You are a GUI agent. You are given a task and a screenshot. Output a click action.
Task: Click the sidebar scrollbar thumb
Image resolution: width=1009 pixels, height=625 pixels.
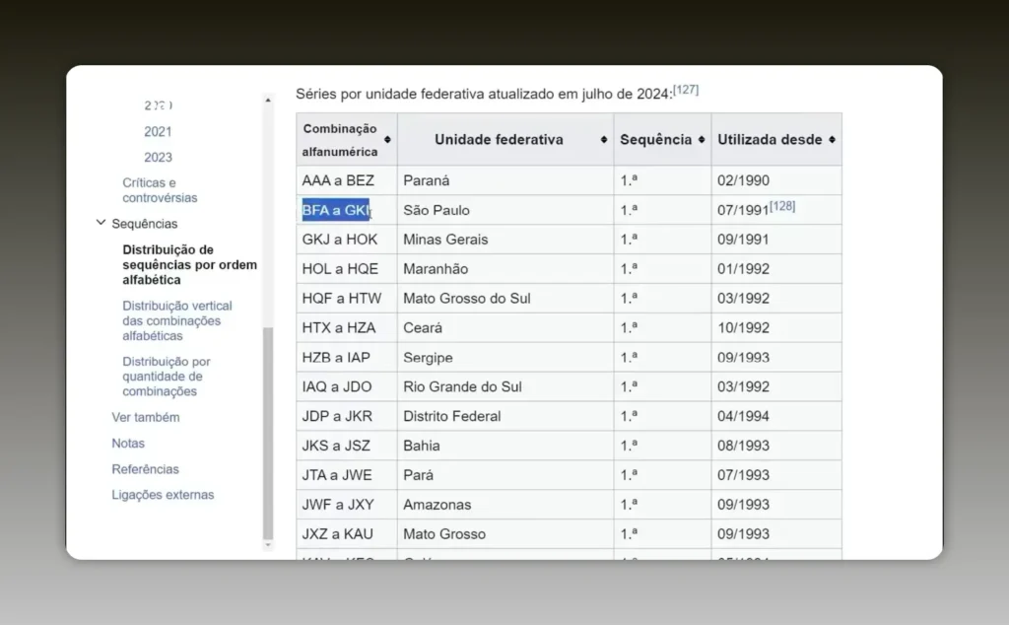[x=268, y=433]
